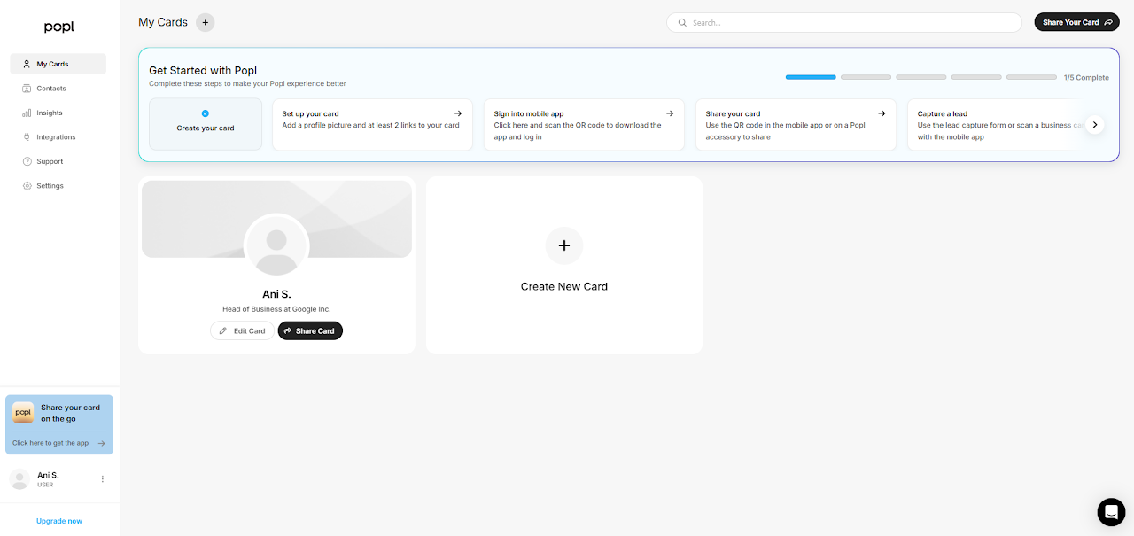This screenshot has height=536, width=1134.
Task: Open Settings in the sidebar
Action: coord(58,186)
